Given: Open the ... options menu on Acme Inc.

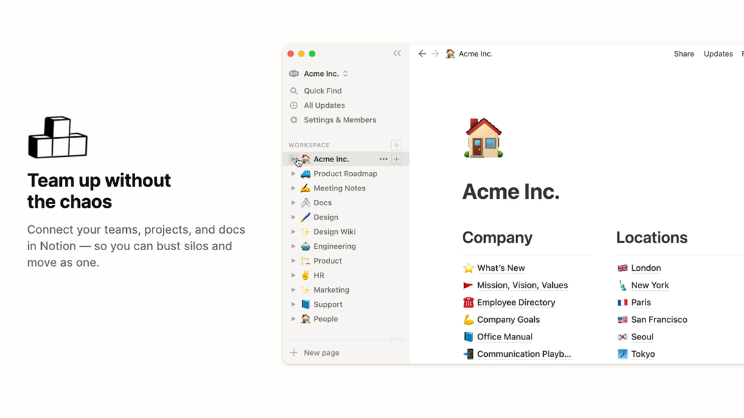Looking at the screenshot, I should [x=384, y=159].
